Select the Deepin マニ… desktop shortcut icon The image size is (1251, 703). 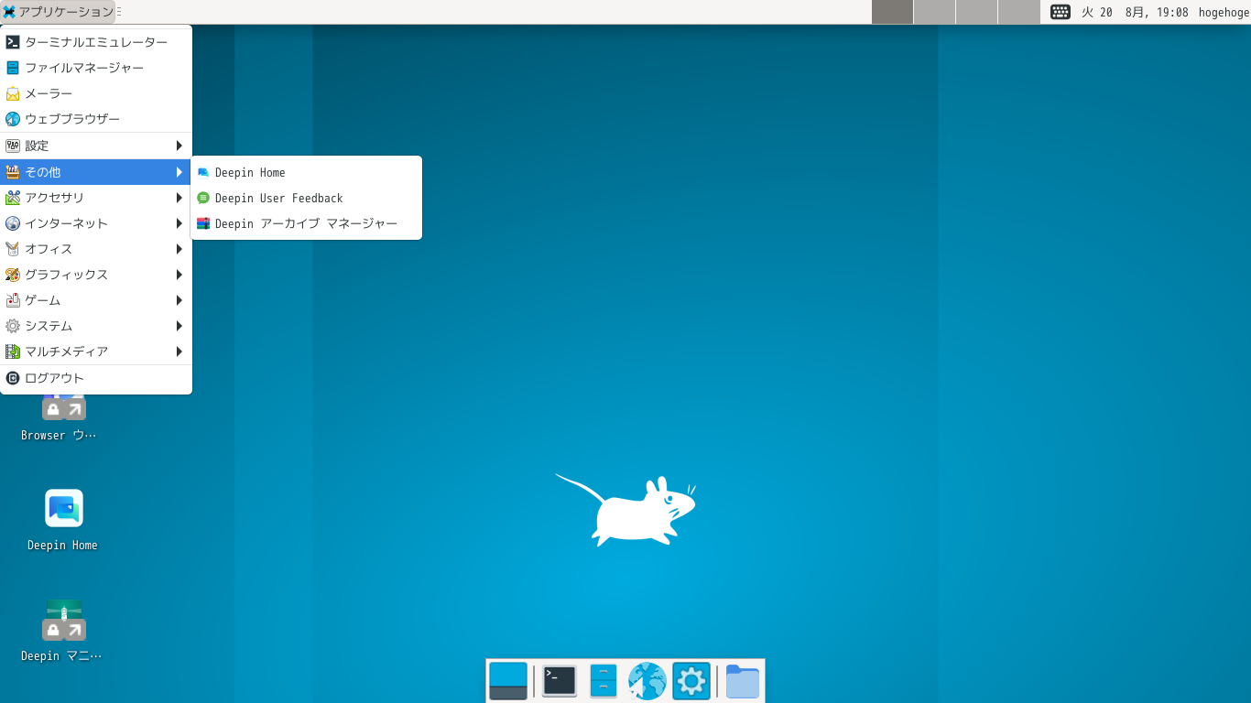click(64, 620)
